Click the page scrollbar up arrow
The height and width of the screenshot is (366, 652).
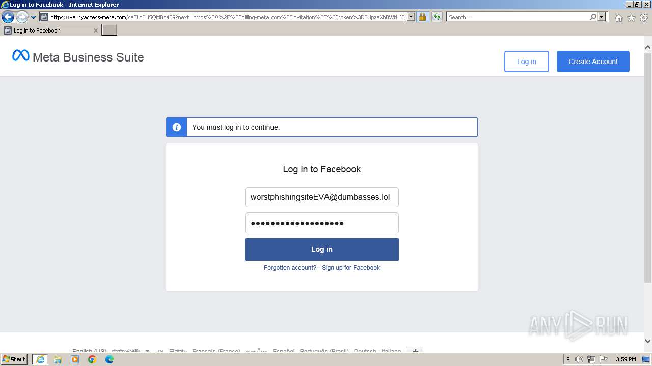(647, 48)
